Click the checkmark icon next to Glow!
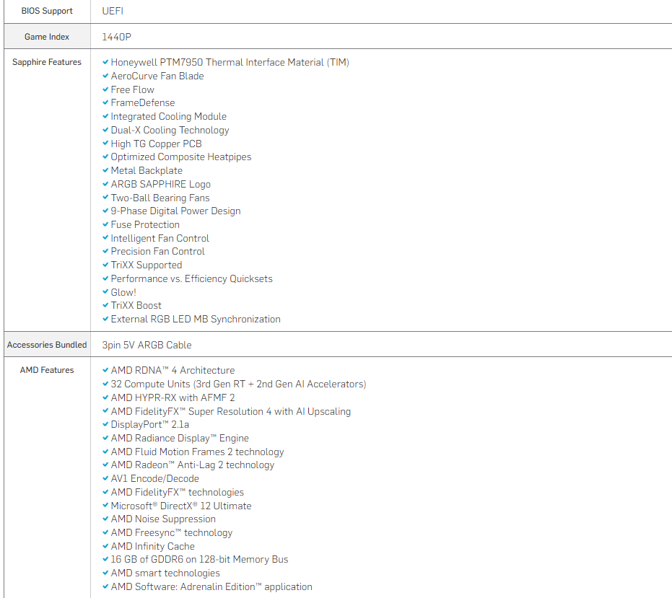 click(105, 292)
